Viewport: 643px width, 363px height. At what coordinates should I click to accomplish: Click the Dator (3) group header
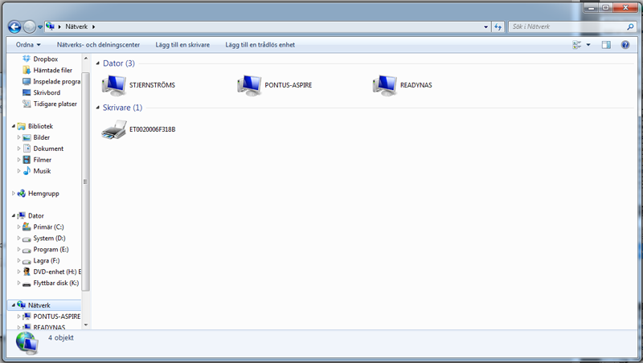[118, 63]
